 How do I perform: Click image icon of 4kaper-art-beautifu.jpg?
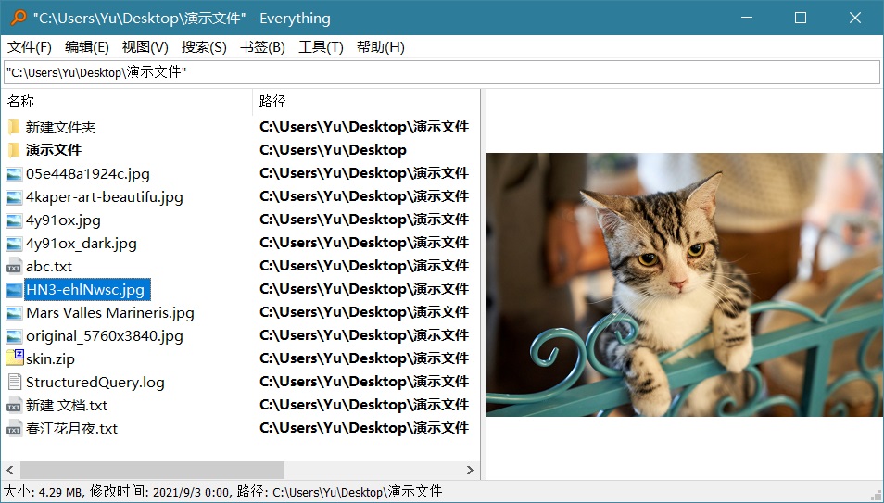tap(14, 197)
